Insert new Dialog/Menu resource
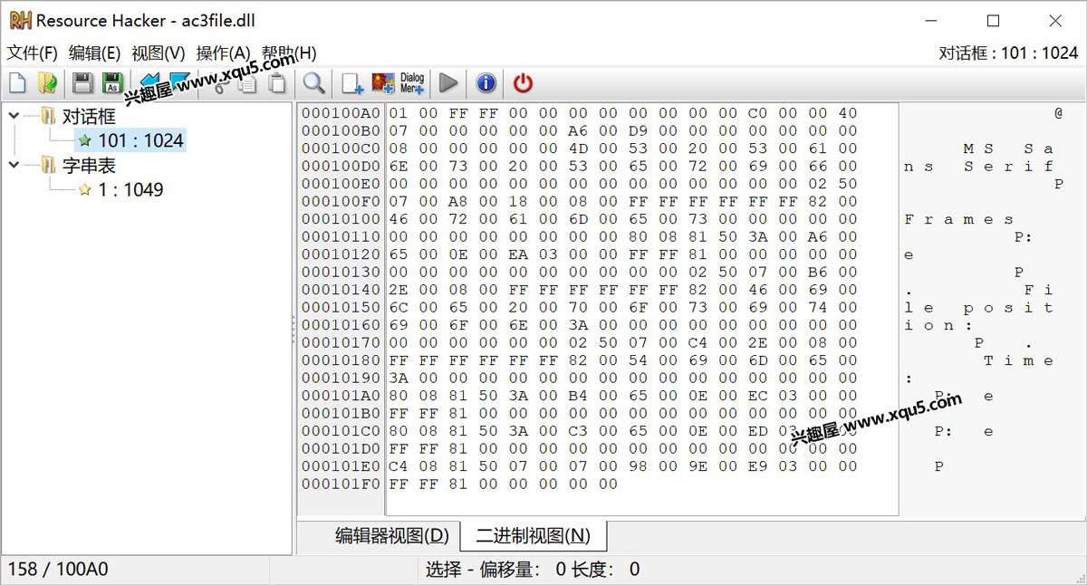Screen dimensions: 1087x585 pos(412,83)
